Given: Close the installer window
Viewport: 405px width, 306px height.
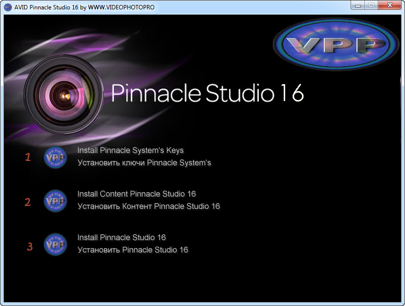Looking at the screenshot, I should click(390, 5).
